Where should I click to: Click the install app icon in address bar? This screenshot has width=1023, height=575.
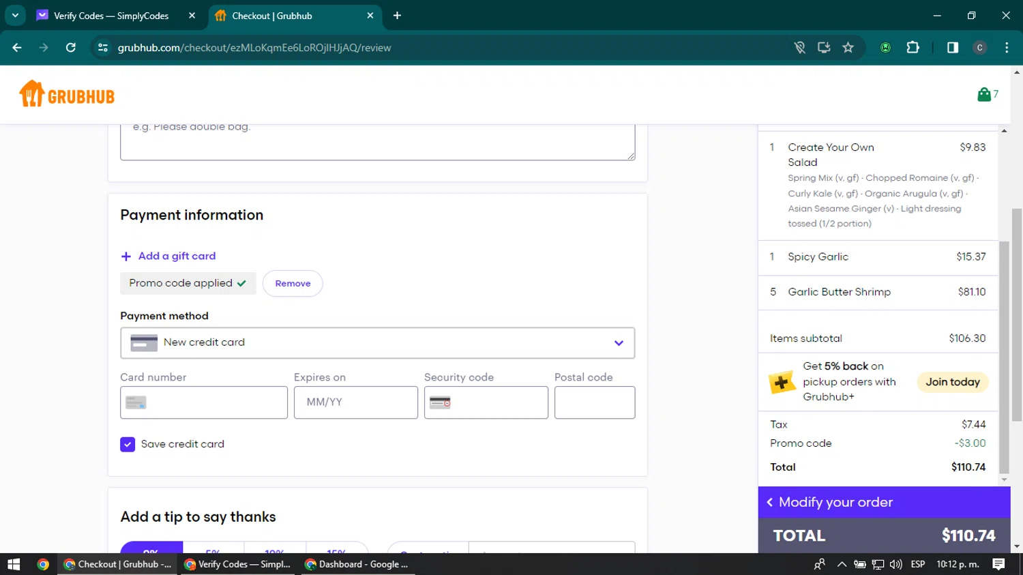coord(824,48)
